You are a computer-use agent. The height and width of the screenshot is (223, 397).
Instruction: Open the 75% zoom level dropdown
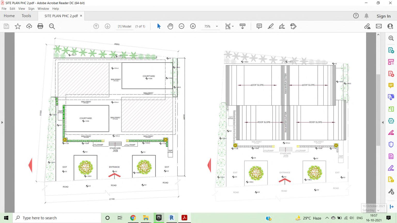click(217, 26)
